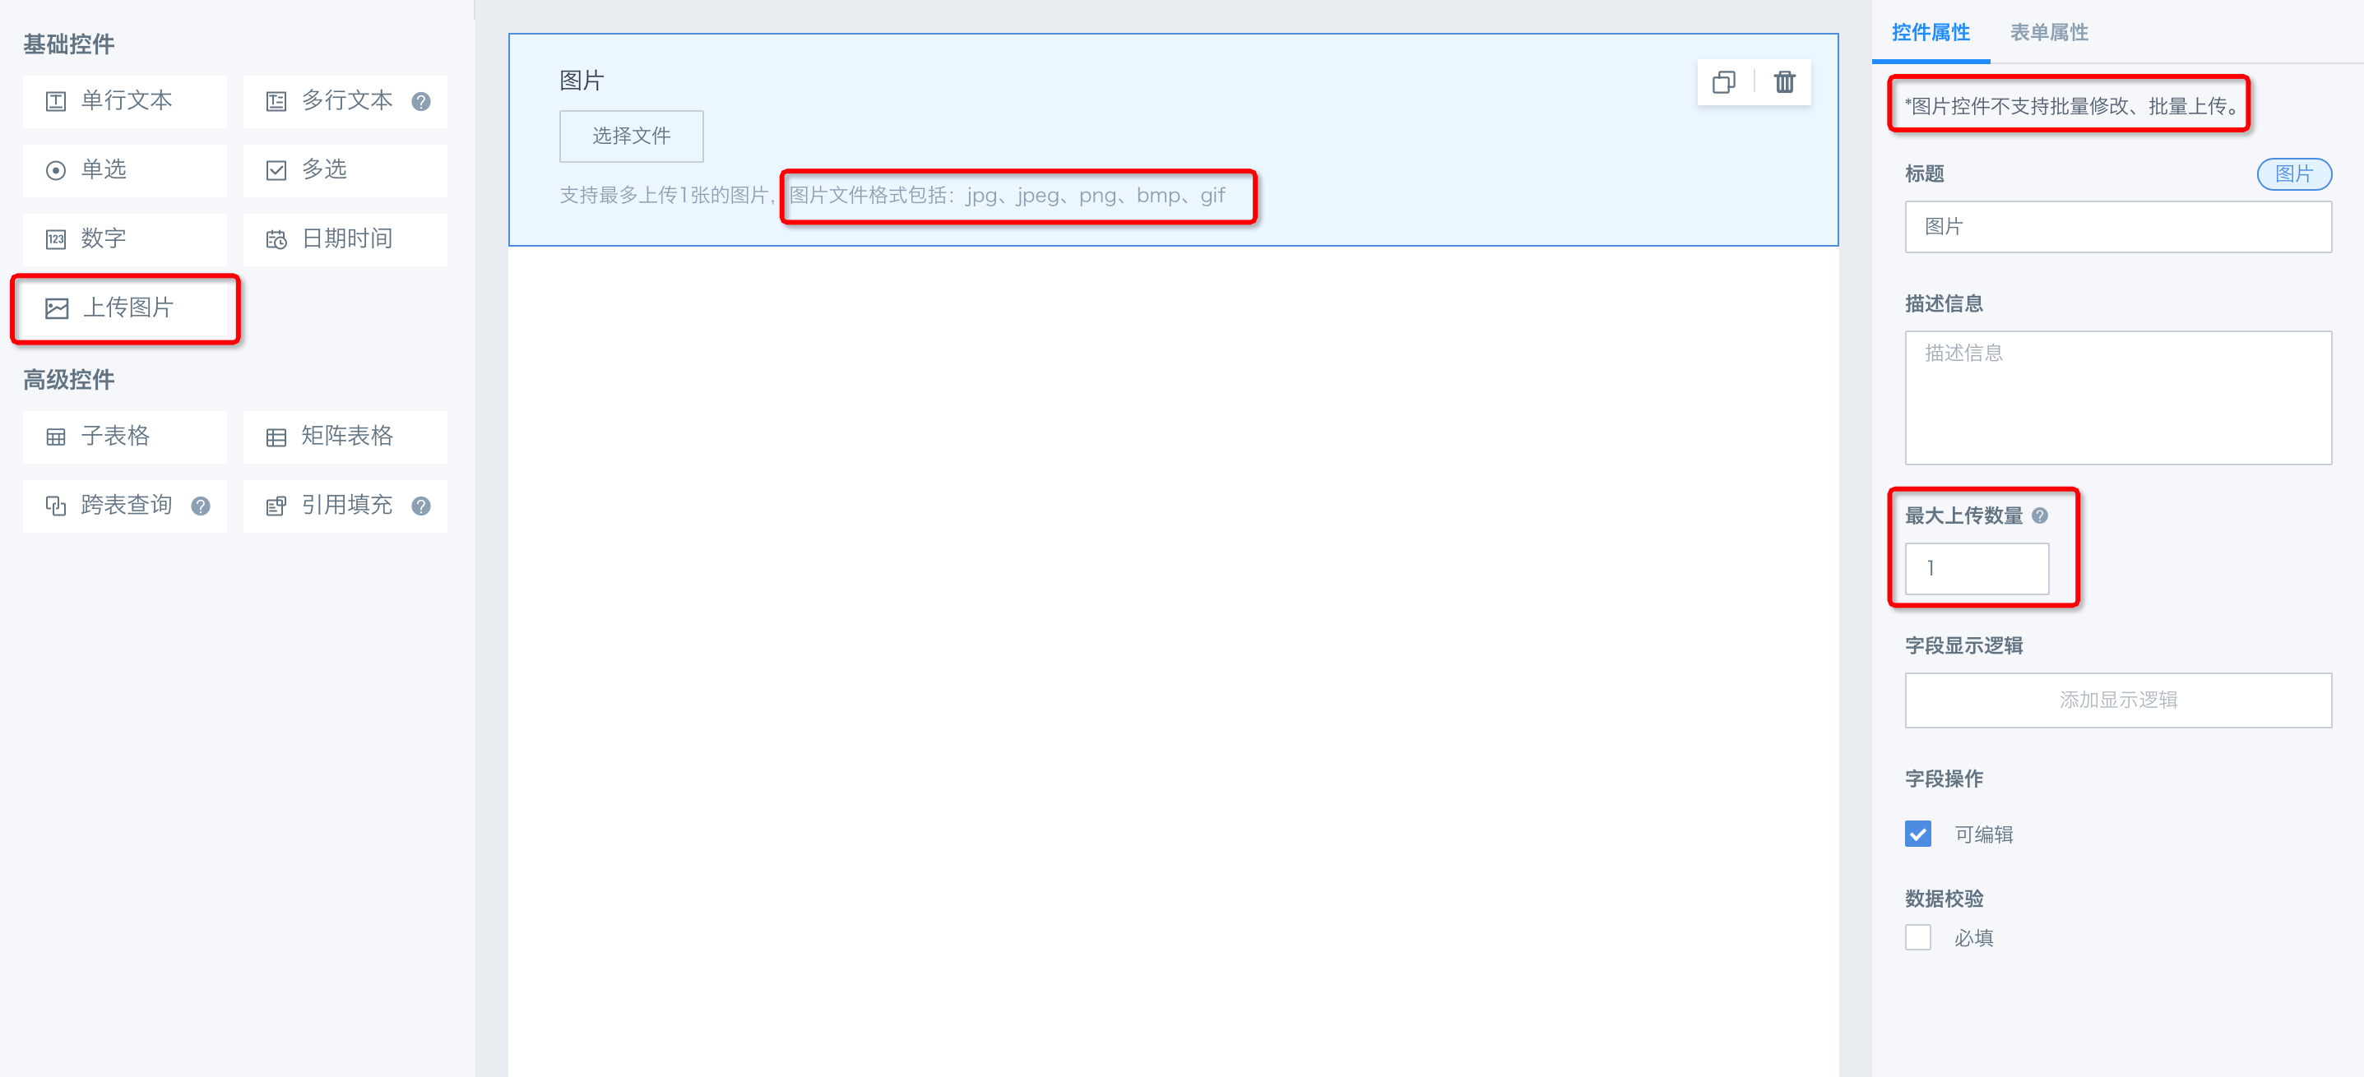The image size is (2364, 1077).
Task: Click the 图片控件不支持批量修改 notice text
Action: [2071, 106]
